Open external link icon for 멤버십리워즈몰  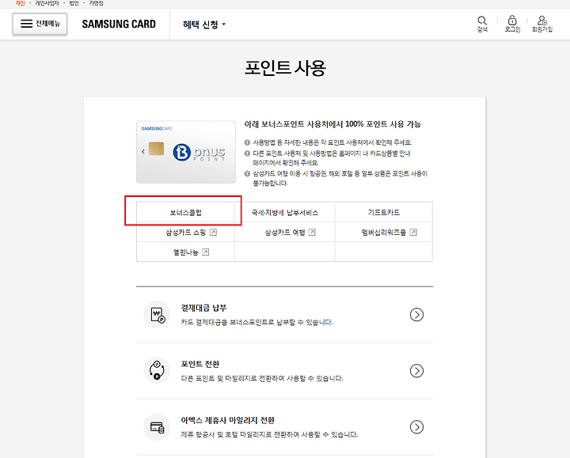coord(413,232)
